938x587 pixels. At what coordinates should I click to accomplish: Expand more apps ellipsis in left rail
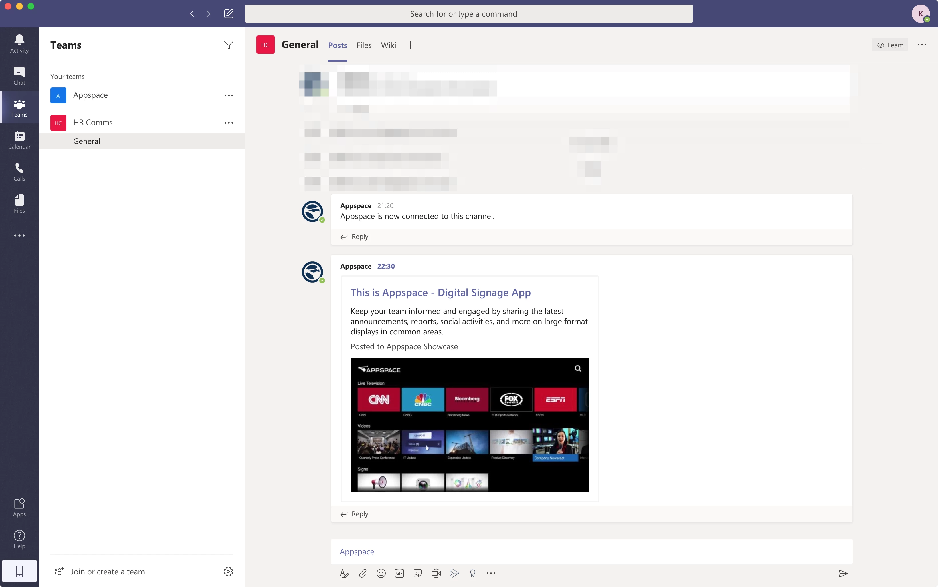(19, 236)
